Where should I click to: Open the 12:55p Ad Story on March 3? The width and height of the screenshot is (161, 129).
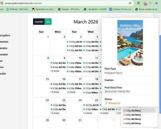[x=74, y=42]
